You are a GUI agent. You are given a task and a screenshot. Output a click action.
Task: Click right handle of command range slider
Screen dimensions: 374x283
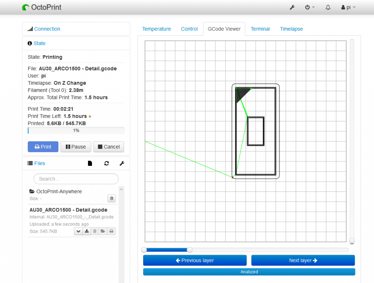190,250
